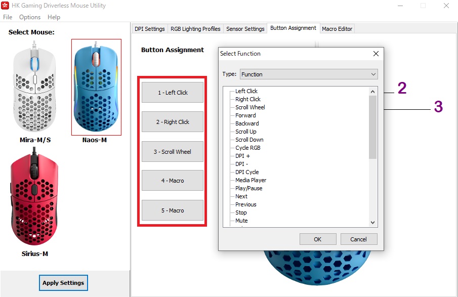Switch to the DPI Settings tab
Image resolution: width=458 pixels, height=297 pixels.
click(150, 29)
